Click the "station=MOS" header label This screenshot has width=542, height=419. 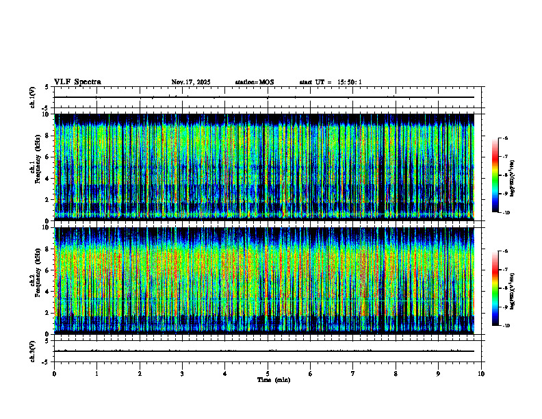pos(255,82)
